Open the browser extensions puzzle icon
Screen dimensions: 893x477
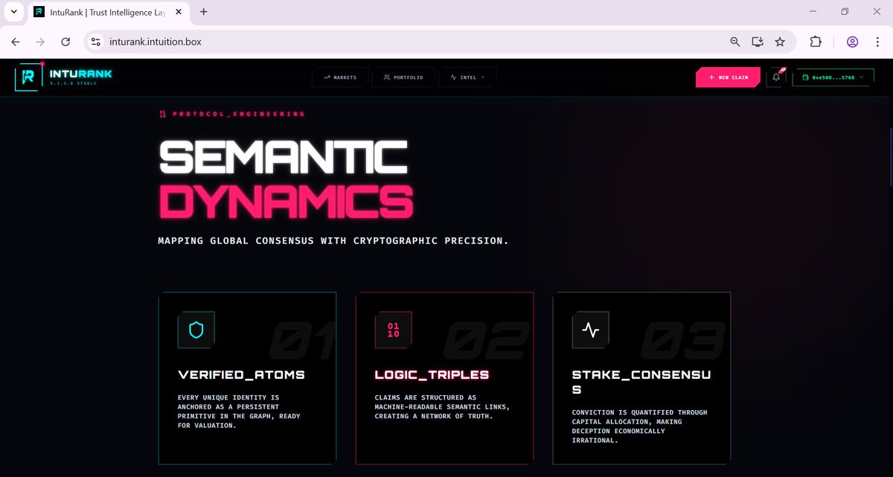tap(816, 42)
